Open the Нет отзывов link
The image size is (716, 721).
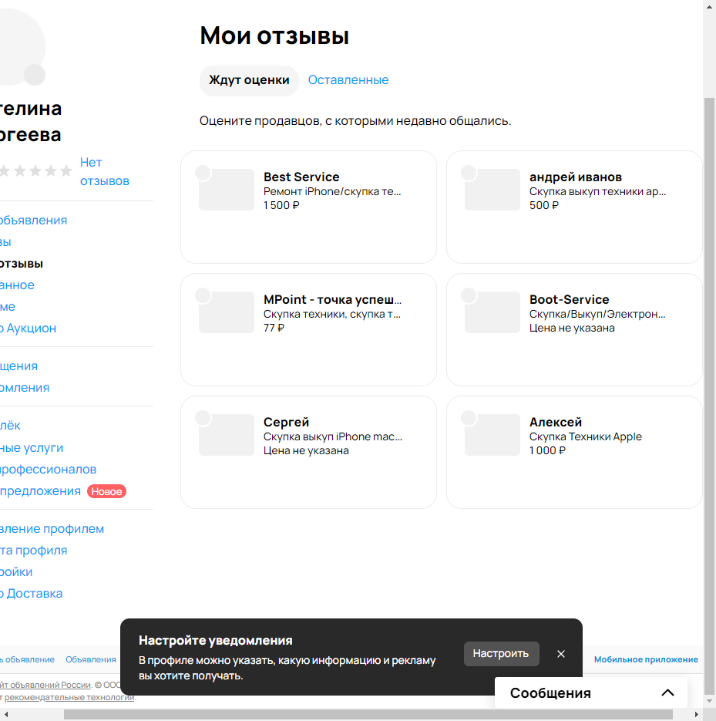tap(104, 171)
